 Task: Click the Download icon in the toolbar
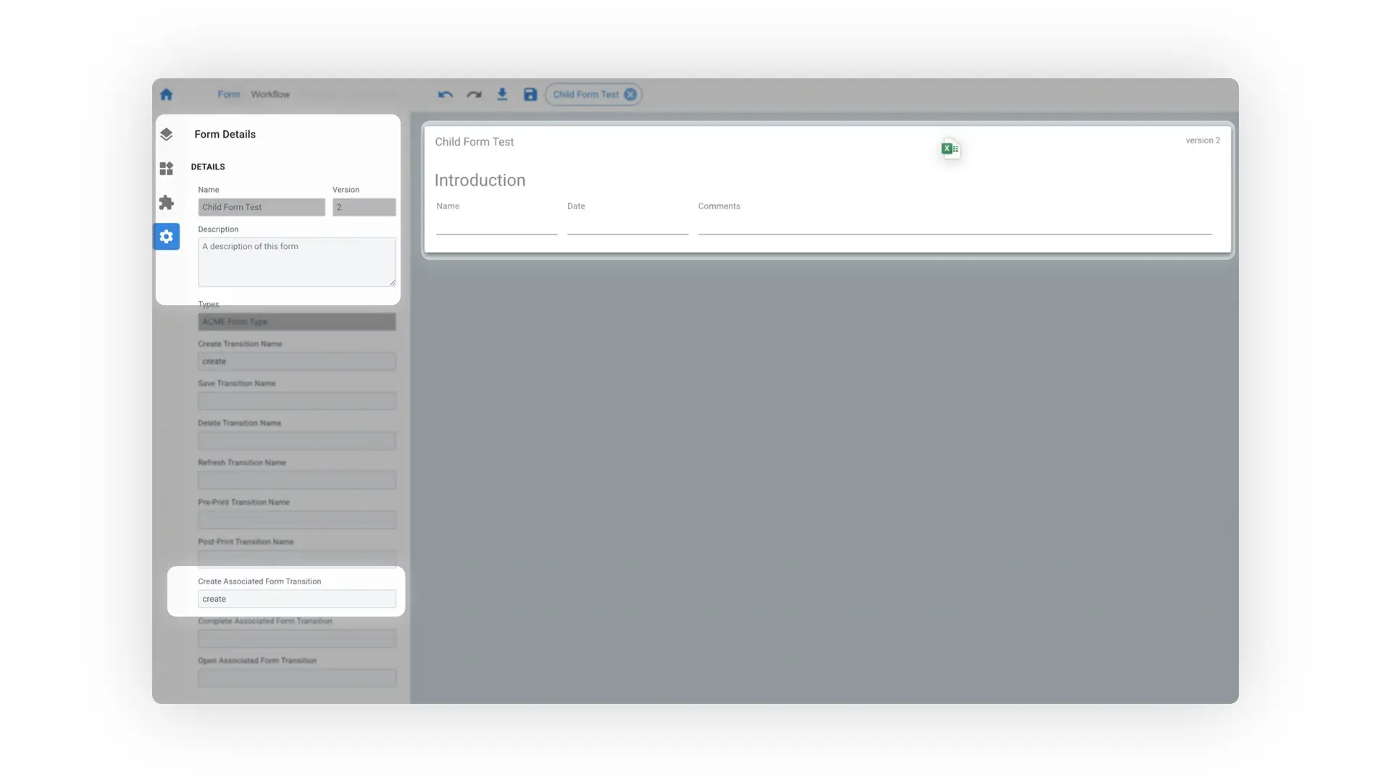coord(502,94)
